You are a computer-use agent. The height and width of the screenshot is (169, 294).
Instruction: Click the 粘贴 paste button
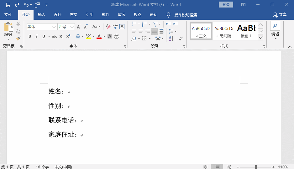(8, 31)
